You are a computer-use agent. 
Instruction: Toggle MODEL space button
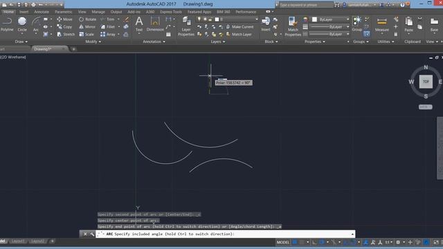(x=283, y=242)
